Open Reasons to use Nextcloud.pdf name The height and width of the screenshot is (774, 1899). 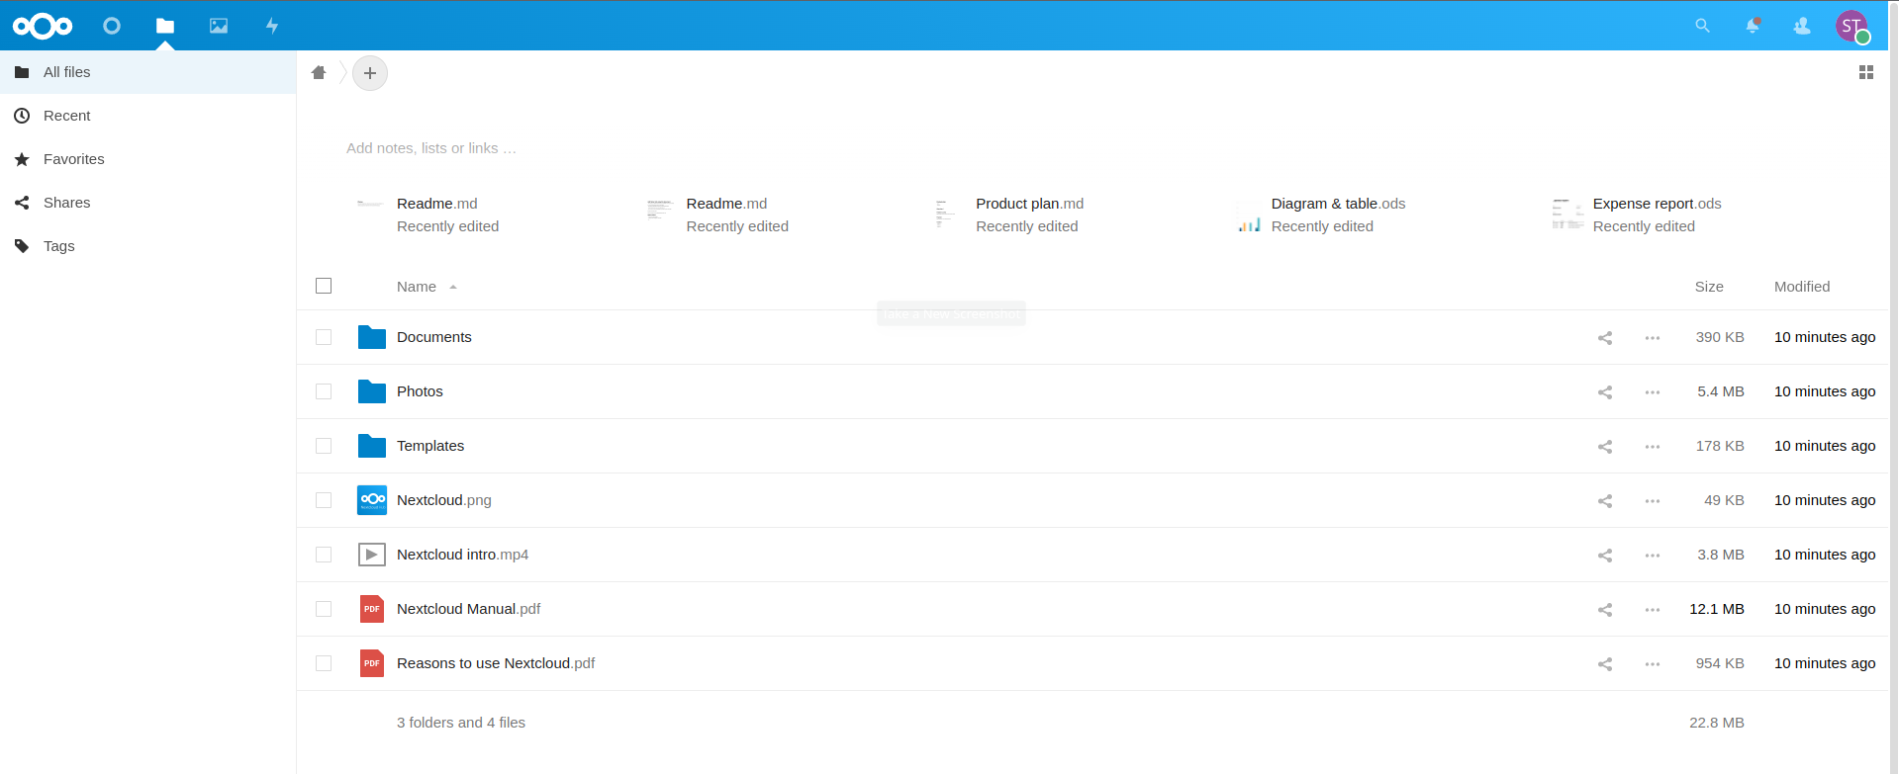click(x=496, y=663)
